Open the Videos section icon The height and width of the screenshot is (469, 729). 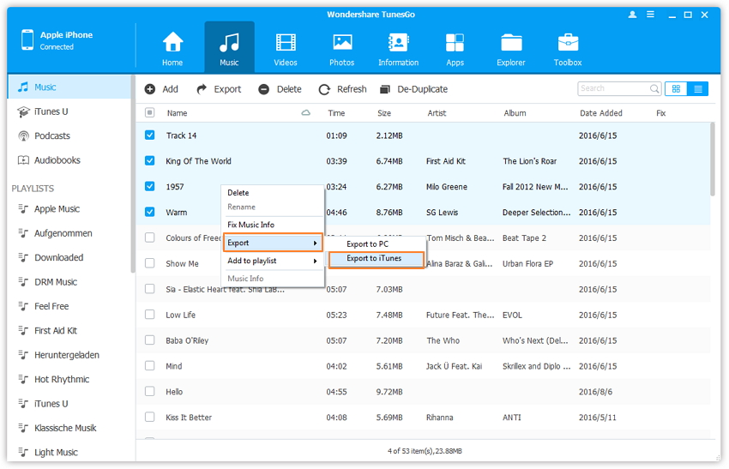pos(286,47)
